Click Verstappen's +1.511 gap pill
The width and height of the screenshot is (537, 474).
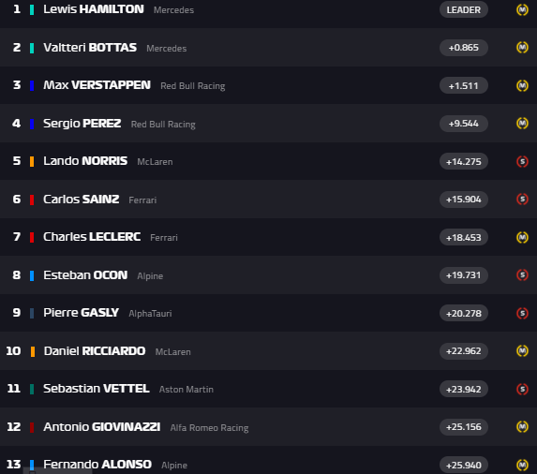point(463,85)
